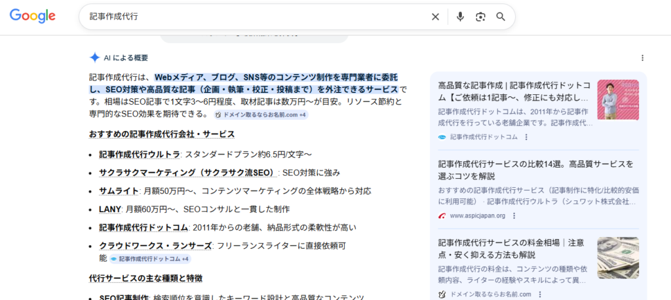The image size is (671, 300).
Task: Click クラウドワークス・ランサーズ underlined term
Action: click(155, 246)
